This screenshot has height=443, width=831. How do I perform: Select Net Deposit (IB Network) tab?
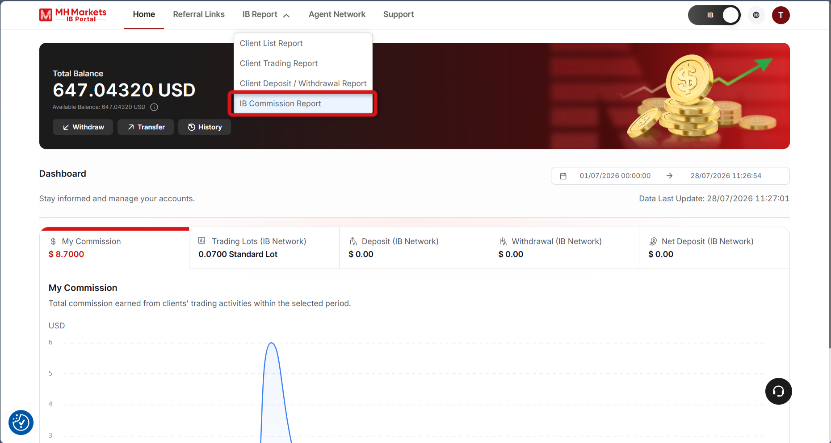pos(714,248)
